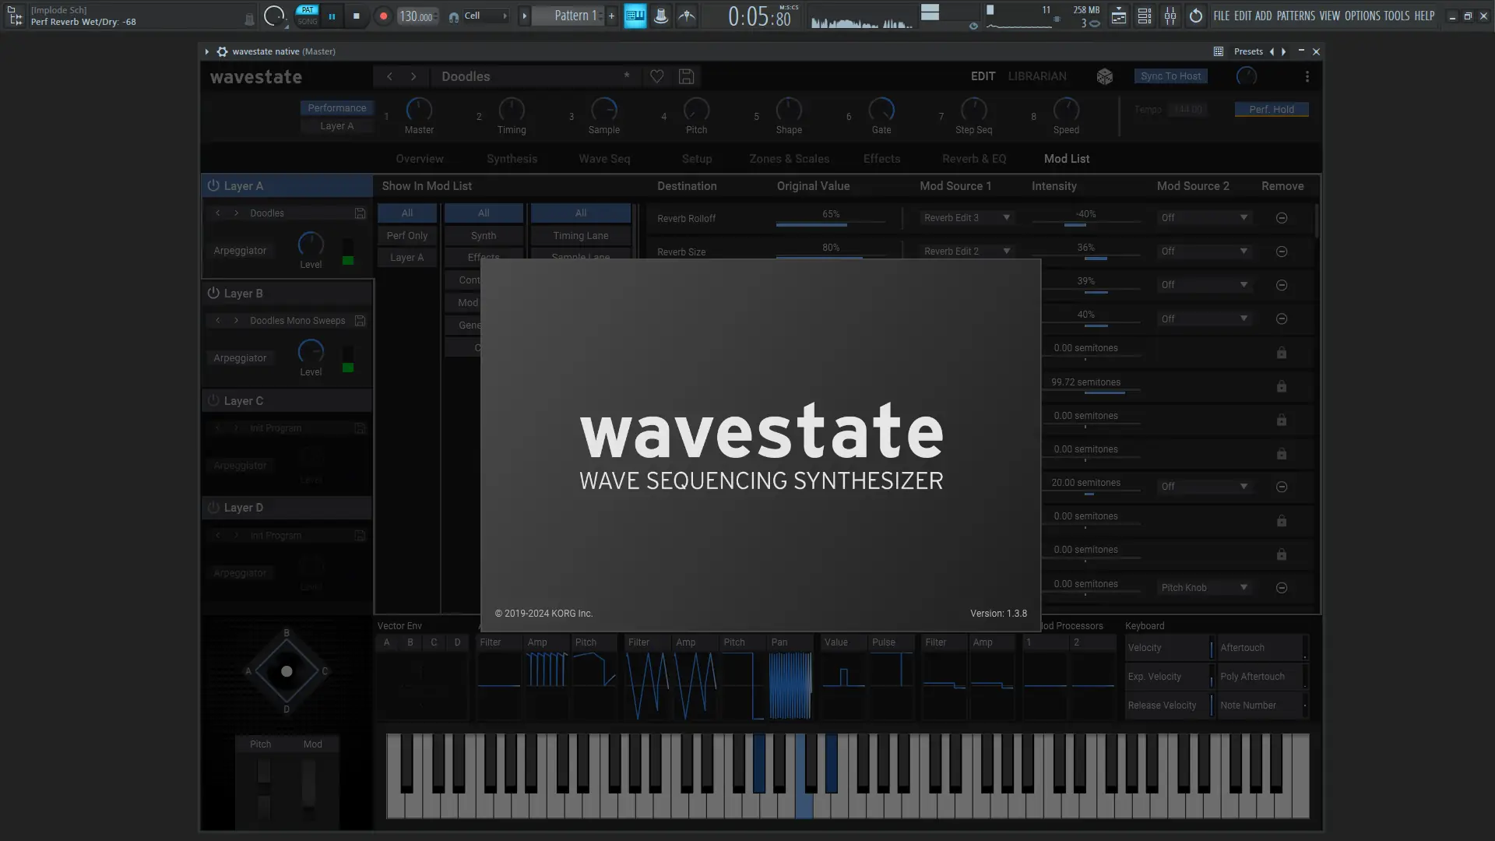This screenshot has height=841, width=1495.
Task: Toggle the Perf. Hold button
Action: click(x=1272, y=109)
